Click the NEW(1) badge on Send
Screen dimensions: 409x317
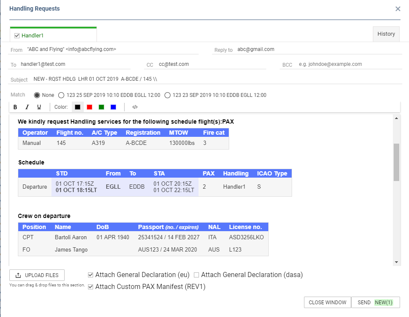click(383, 303)
